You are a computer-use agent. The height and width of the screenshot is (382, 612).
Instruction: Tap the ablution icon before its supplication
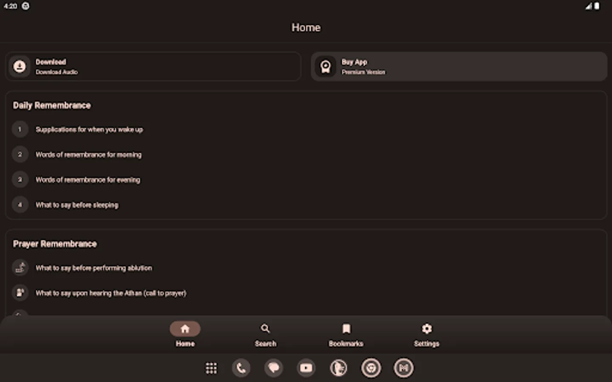click(20, 267)
